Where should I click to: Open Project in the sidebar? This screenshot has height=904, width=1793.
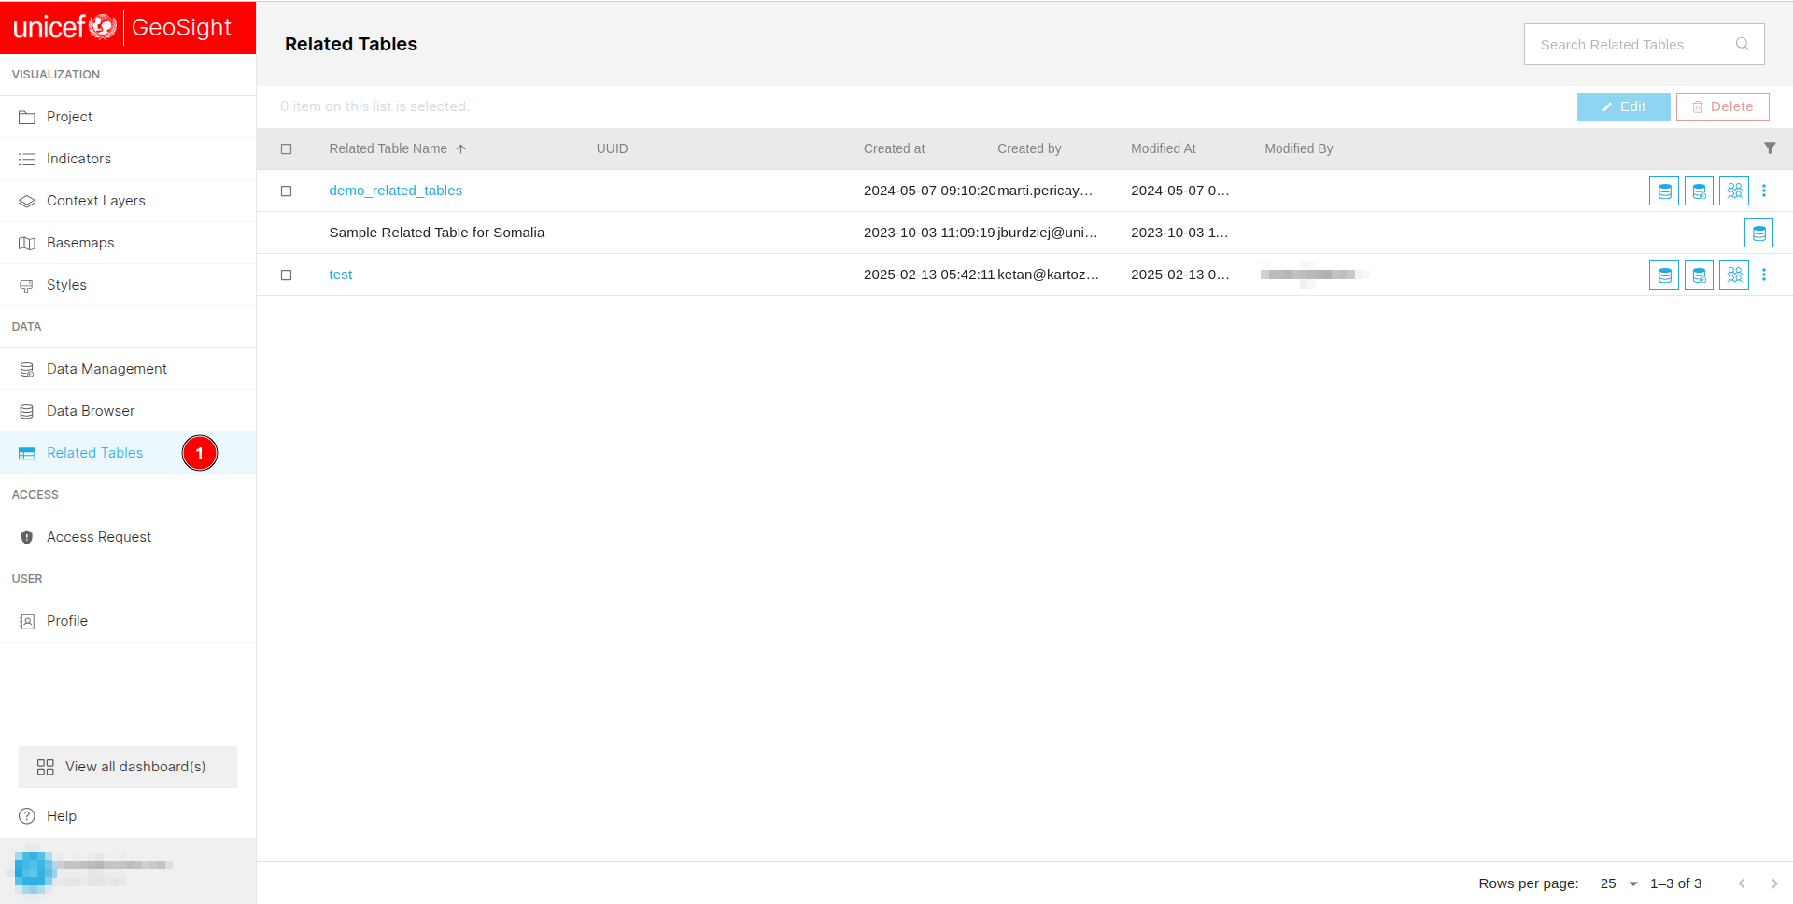click(128, 117)
